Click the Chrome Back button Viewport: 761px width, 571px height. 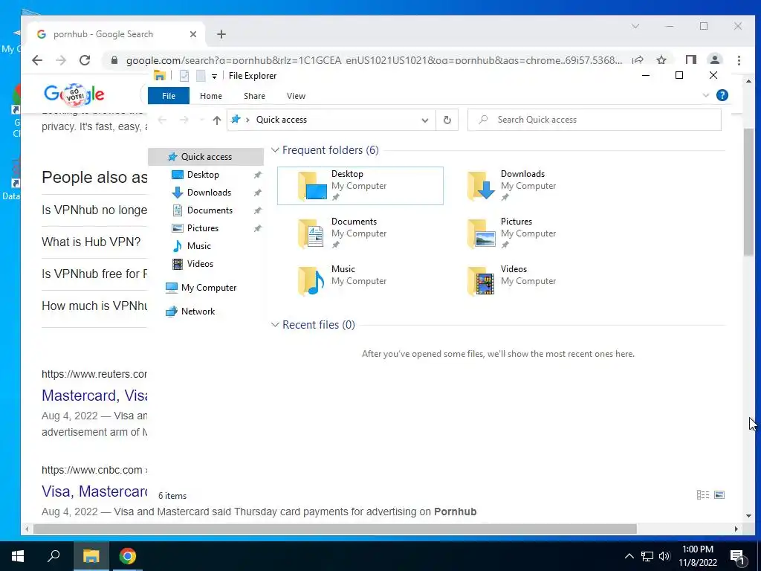(x=37, y=60)
